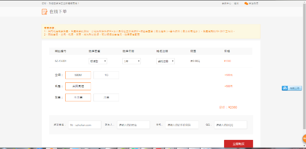Choose the 开票 invoice option

pos(106,97)
